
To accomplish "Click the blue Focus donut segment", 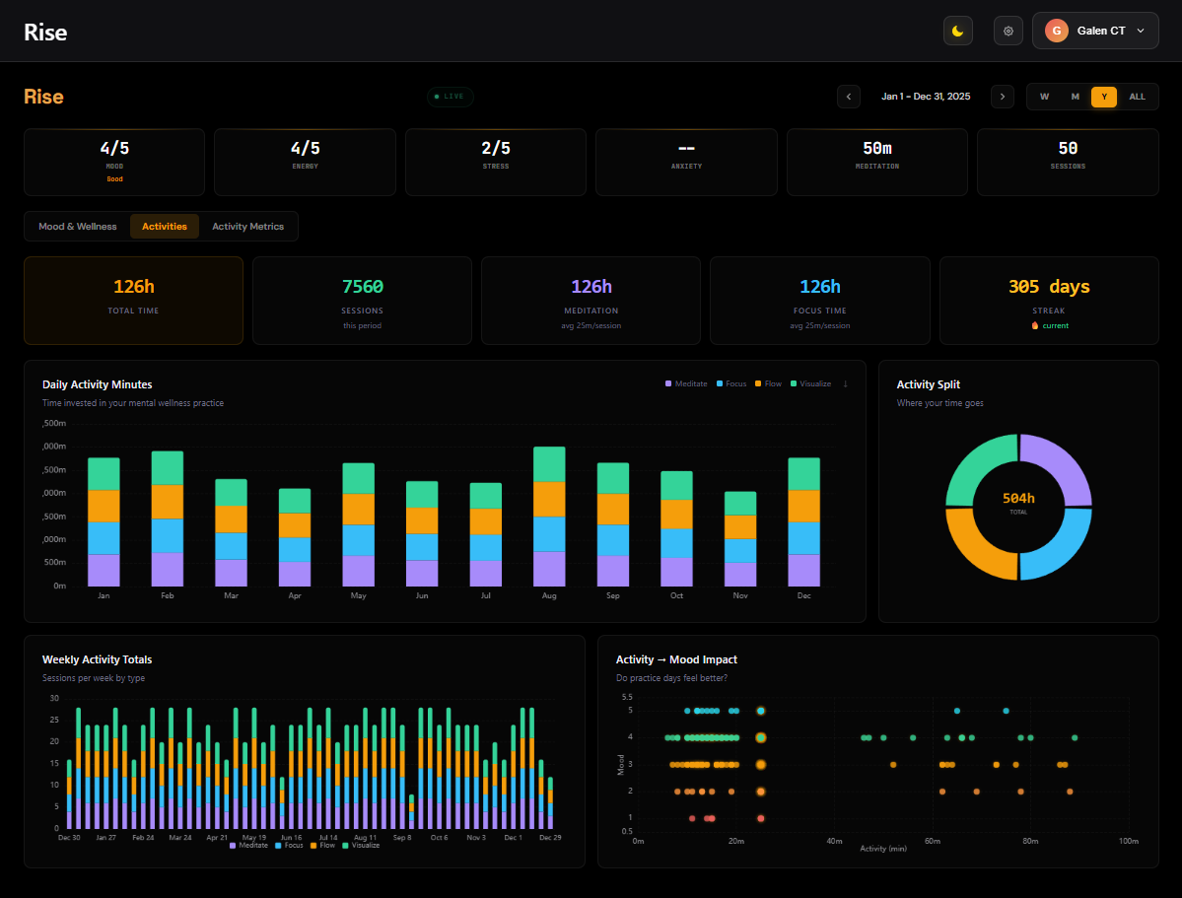I will pos(1063,551).
